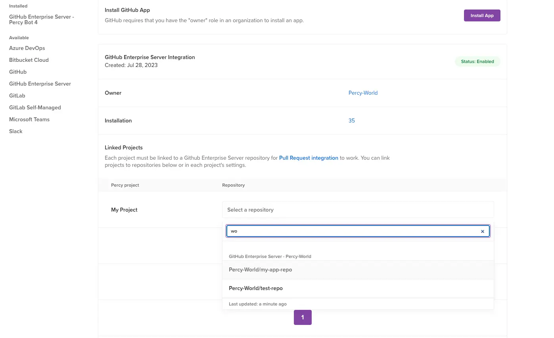554x338 pixels.
Task: Click the Status: Enabled badge
Action: pyautogui.click(x=477, y=62)
